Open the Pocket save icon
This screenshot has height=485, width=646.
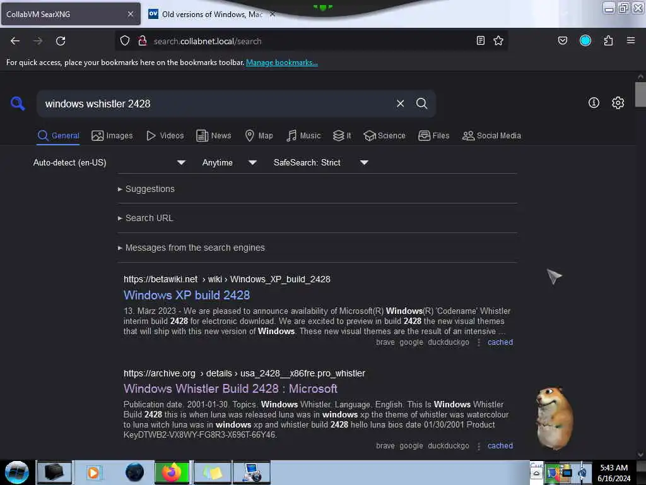(x=563, y=40)
